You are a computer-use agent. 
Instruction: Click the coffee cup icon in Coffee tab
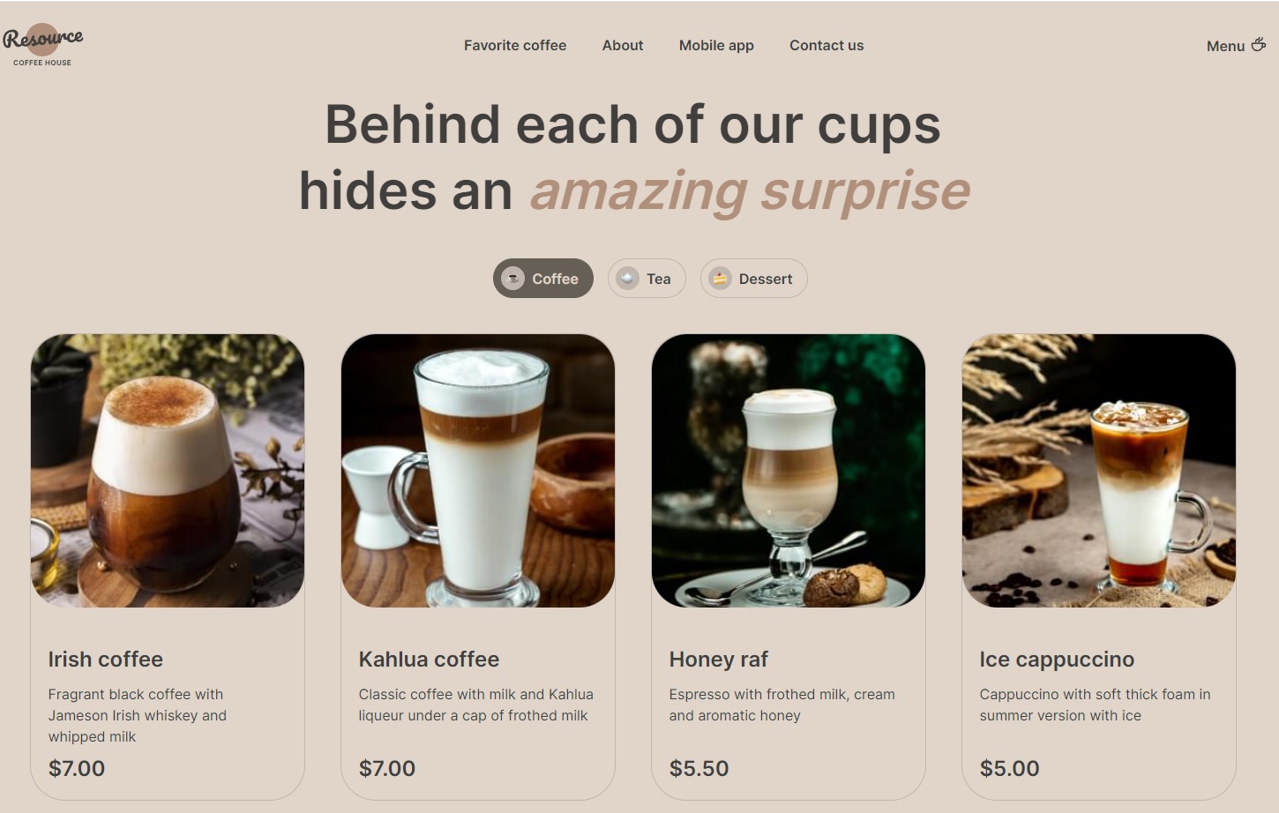pyautogui.click(x=512, y=279)
